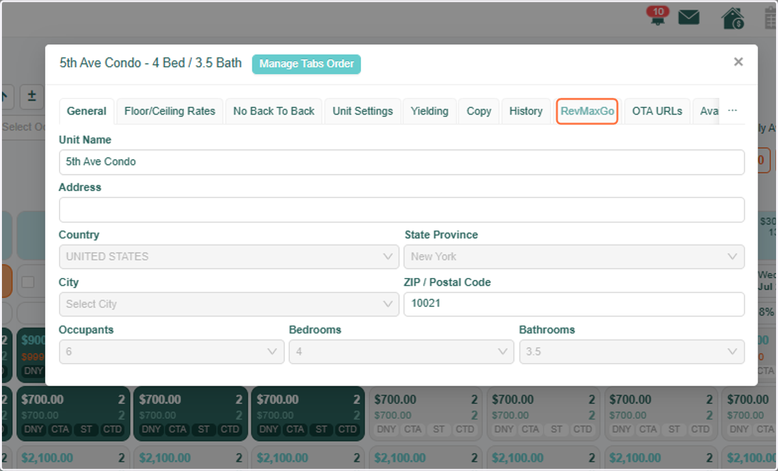The height and width of the screenshot is (471, 778).
Task: Open the RevMaxGo tab
Action: click(x=587, y=111)
